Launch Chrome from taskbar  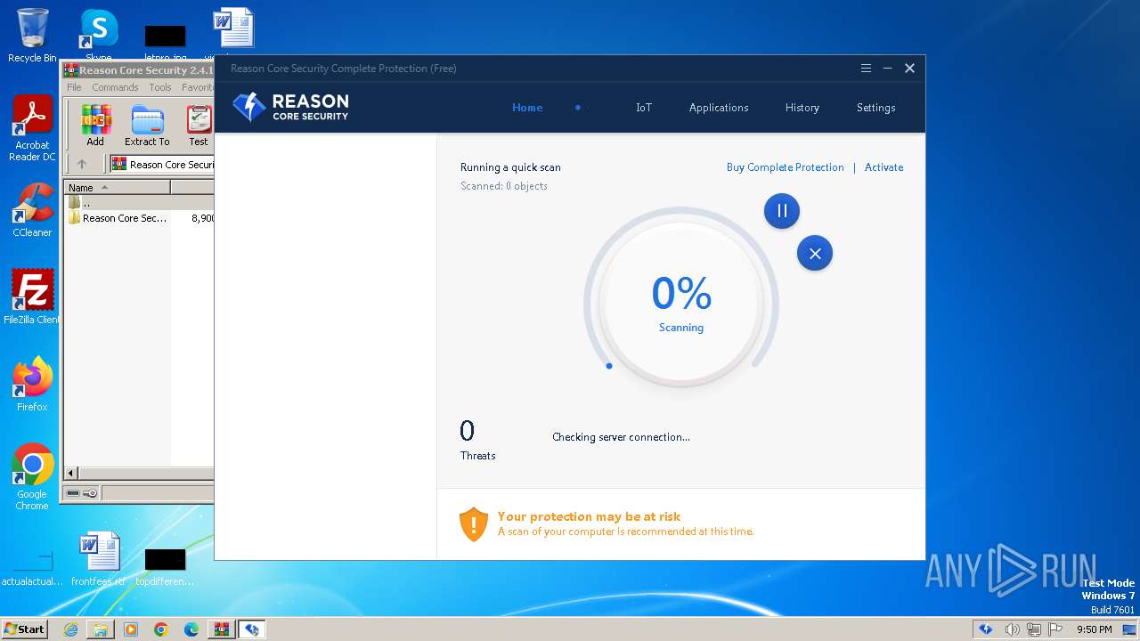click(x=161, y=629)
